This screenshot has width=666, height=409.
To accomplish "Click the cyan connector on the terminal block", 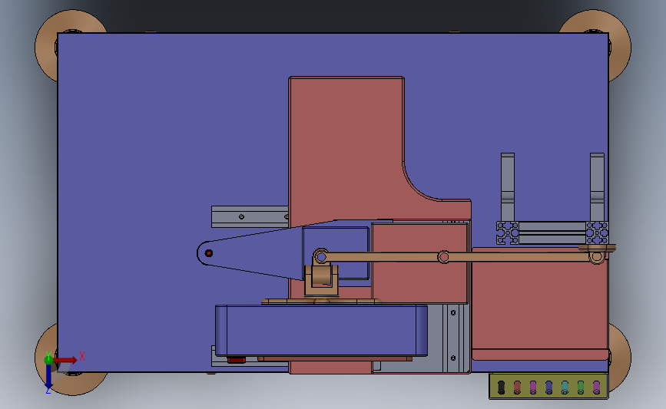I will [565, 387].
